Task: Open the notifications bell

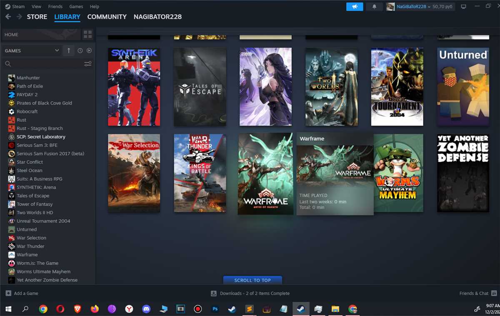Action: [374, 7]
